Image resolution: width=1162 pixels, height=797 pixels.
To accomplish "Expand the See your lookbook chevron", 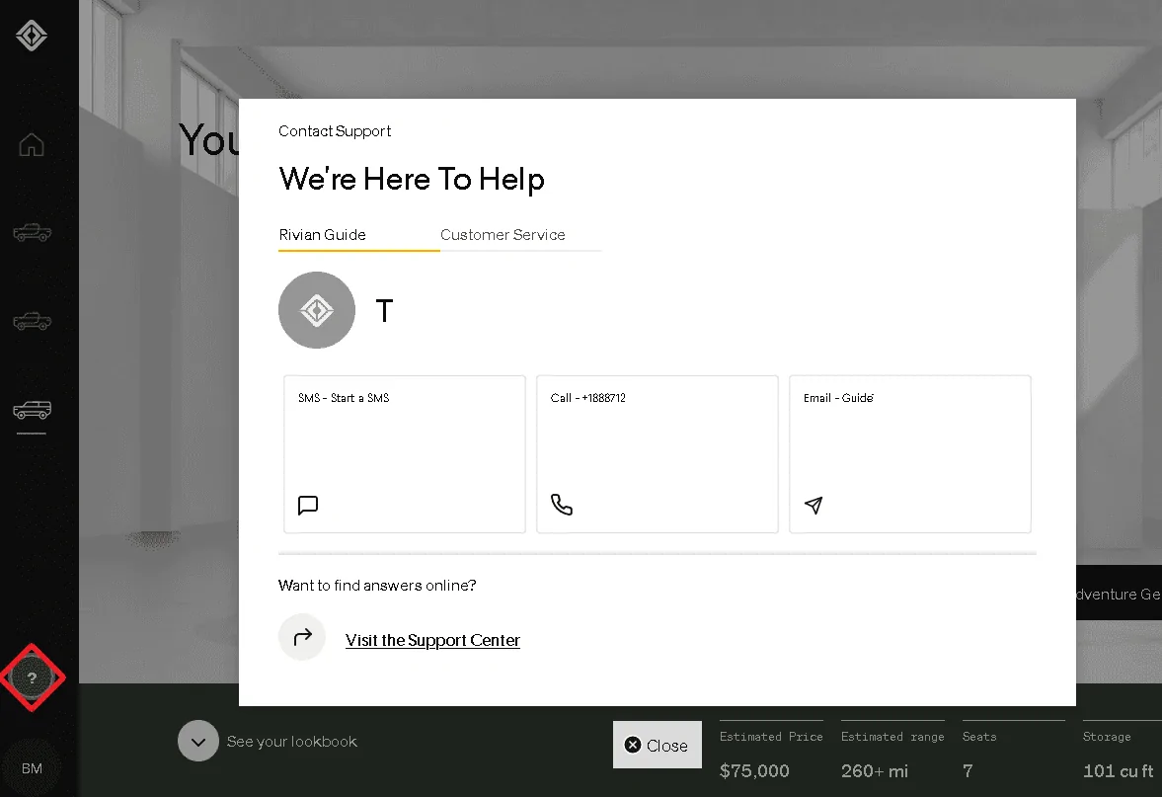I will (197, 741).
